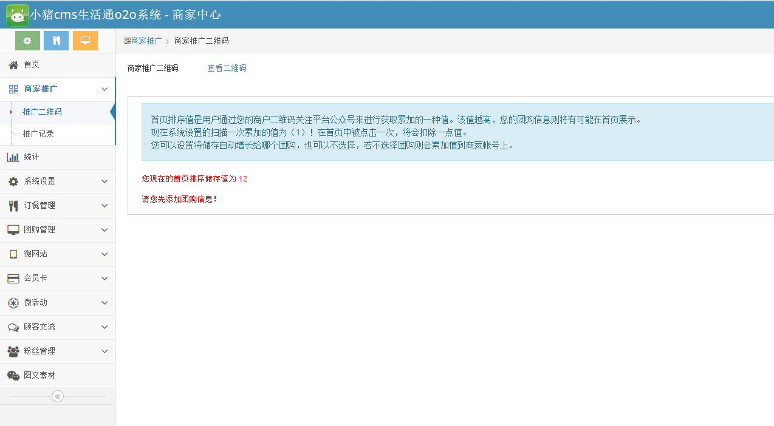
Task: Click 商家推广 breadcrumb link
Action: (x=146, y=41)
